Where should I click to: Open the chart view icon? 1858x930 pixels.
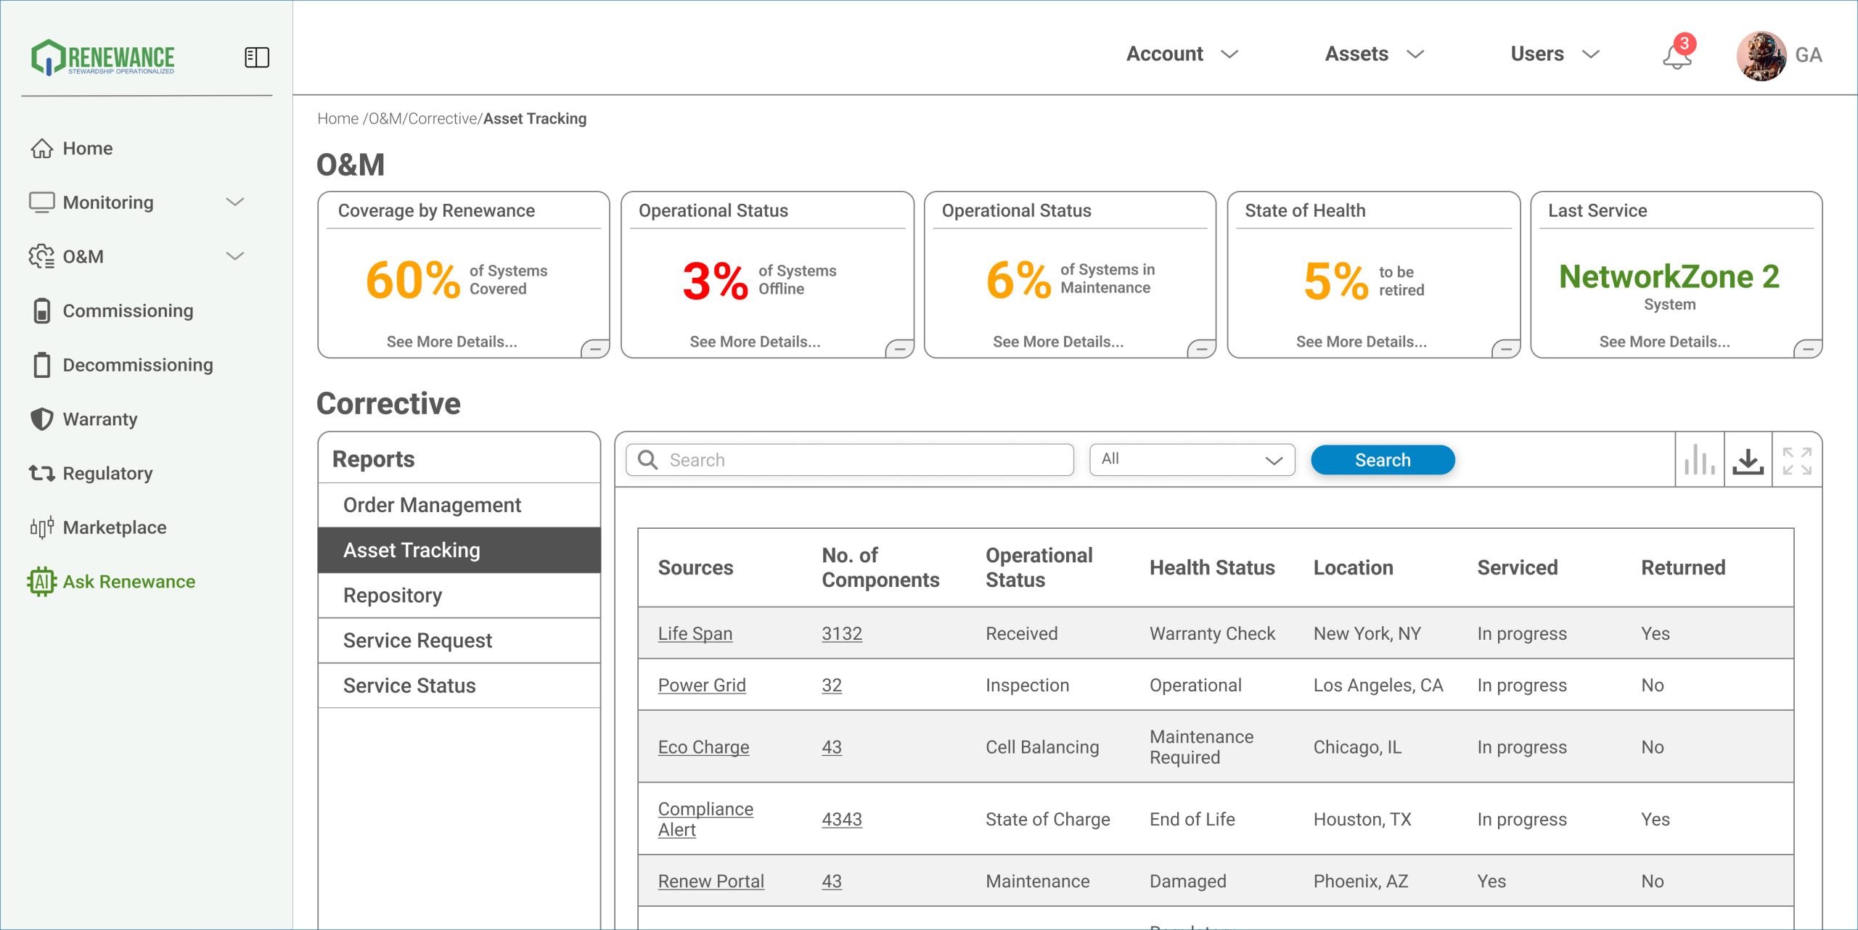(1700, 460)
